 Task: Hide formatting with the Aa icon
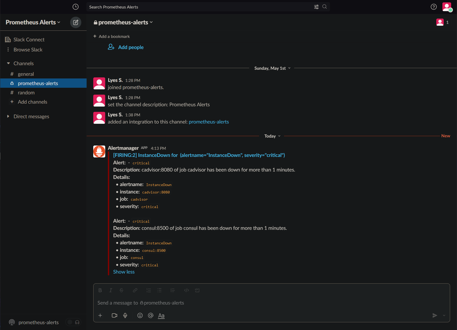pyautogui.click(x=161, y=316)
